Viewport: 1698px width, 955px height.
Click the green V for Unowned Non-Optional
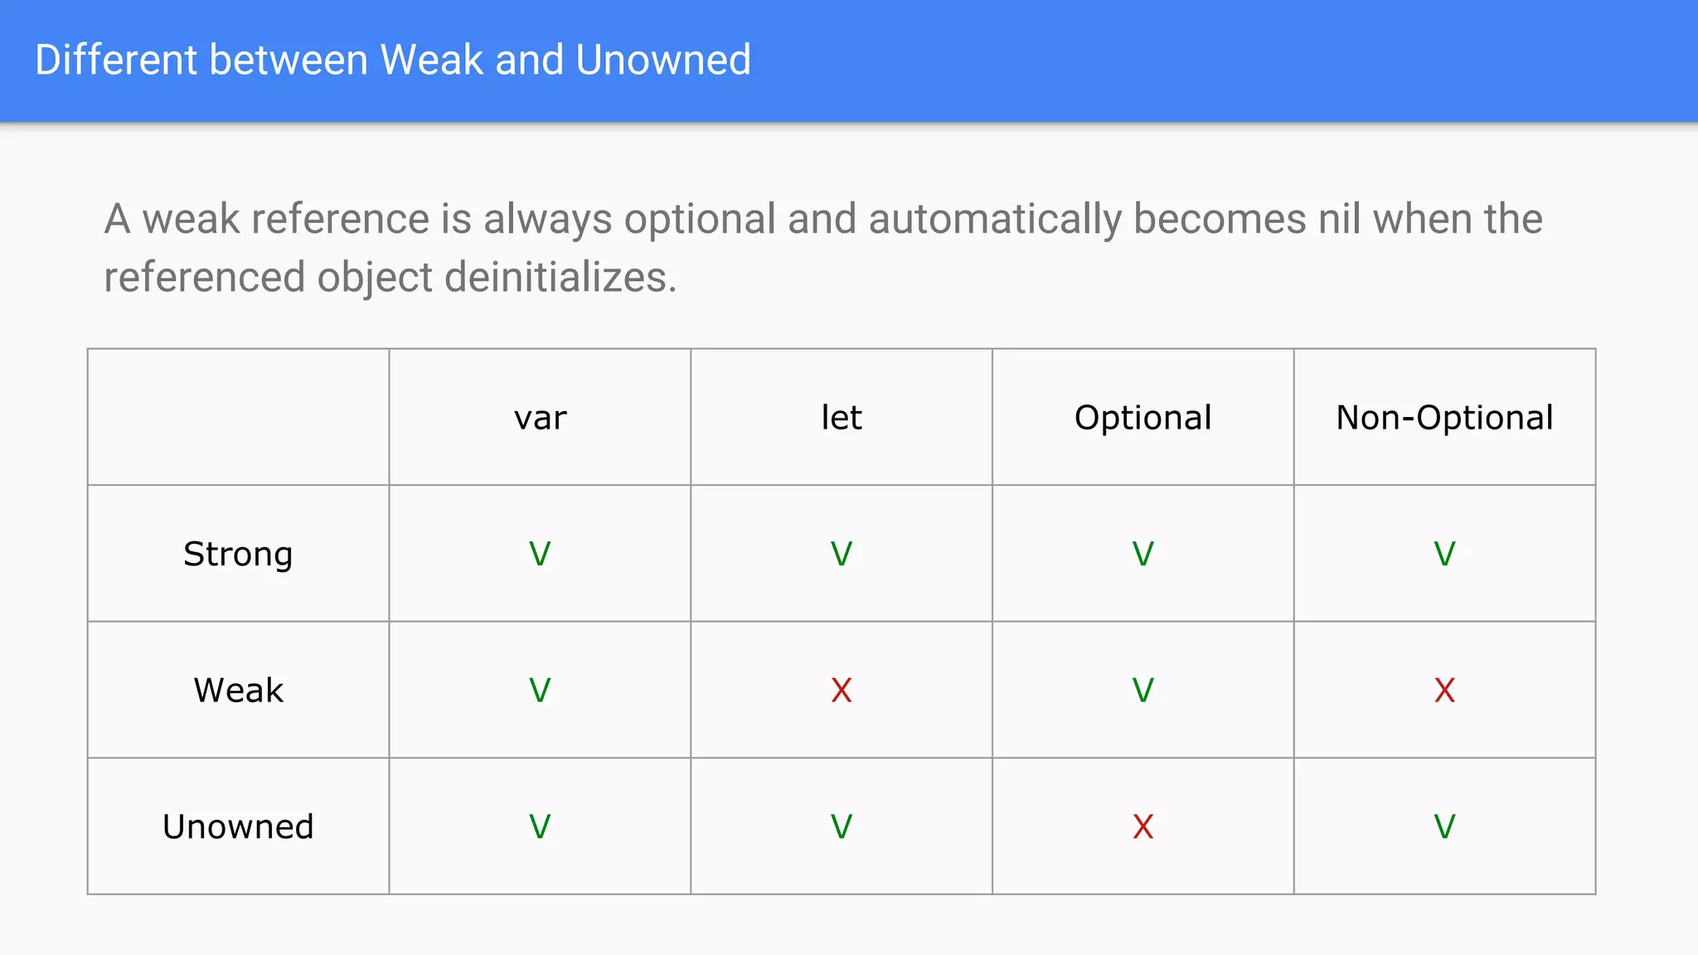(x=1444, y=827)
